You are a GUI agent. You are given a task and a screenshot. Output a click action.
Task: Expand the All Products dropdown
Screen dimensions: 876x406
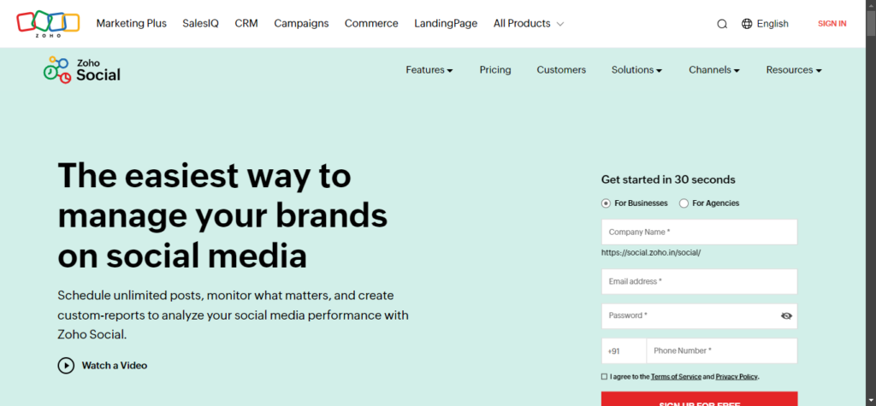529,23
